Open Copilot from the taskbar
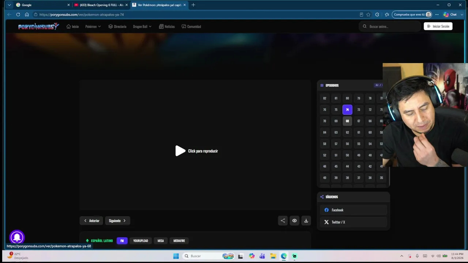 (x=252, y=256)
